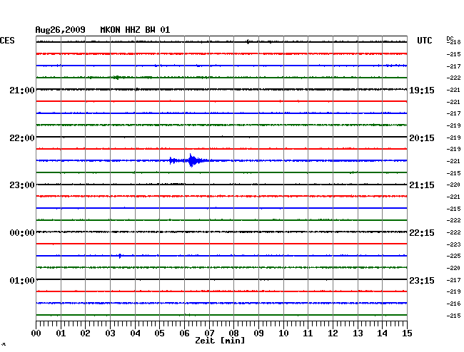Click the black trace beside the 00:00 label
Viewport: 464px width, 352px height.
point(221,232)
